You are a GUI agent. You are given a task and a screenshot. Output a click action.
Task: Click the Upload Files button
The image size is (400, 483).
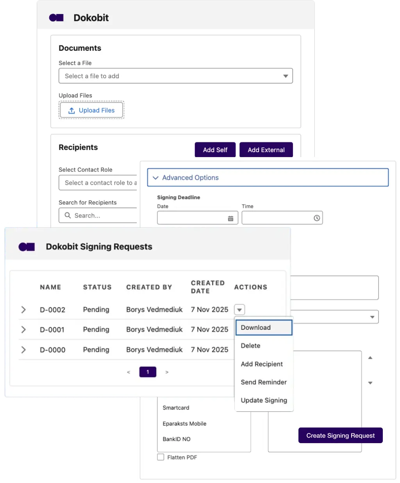tap(91, 110)
